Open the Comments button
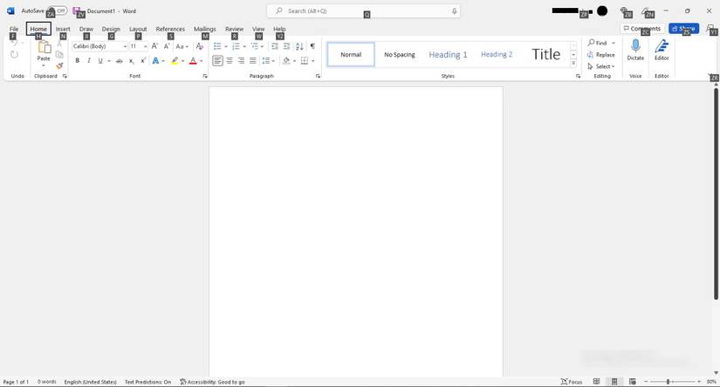 pos(642,29)
